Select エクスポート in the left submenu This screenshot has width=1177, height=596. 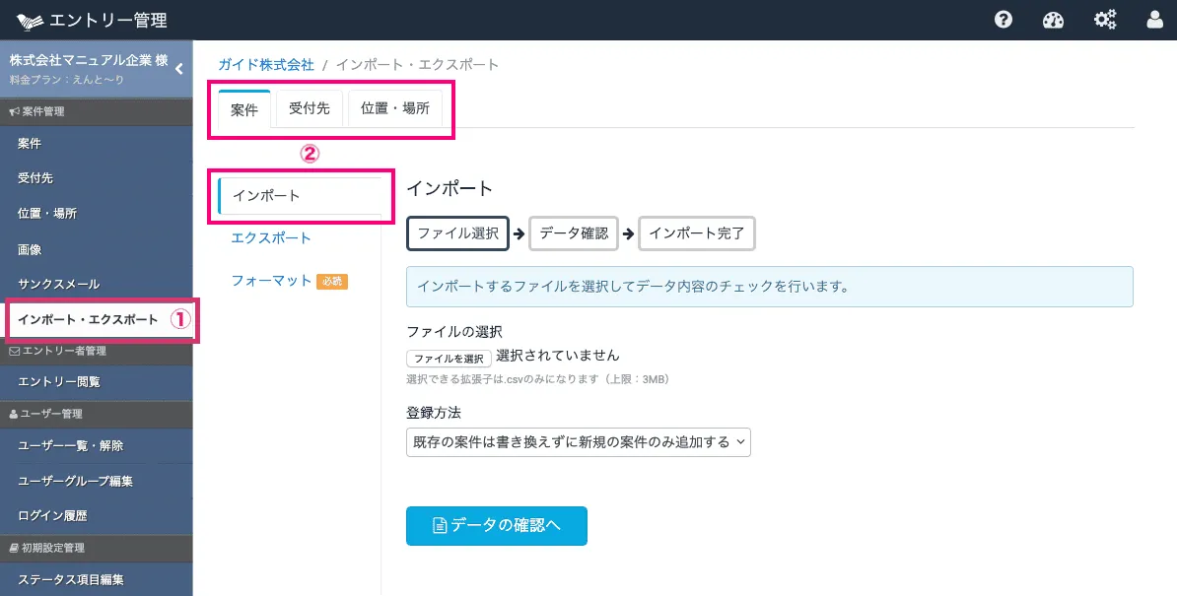[x=271, y=238]
